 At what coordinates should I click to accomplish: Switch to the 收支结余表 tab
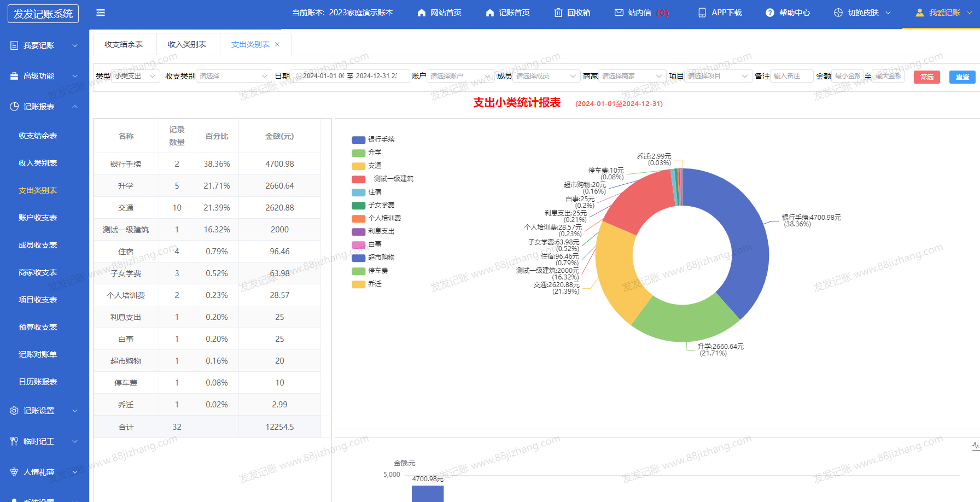click(x=124, y=44)
